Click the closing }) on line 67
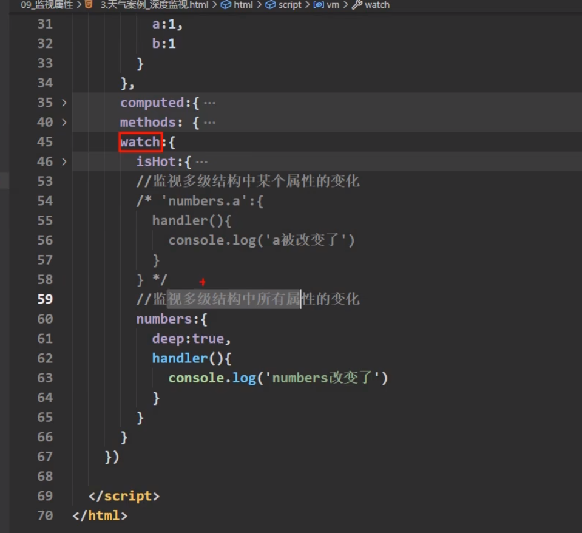 coord(112,457)
